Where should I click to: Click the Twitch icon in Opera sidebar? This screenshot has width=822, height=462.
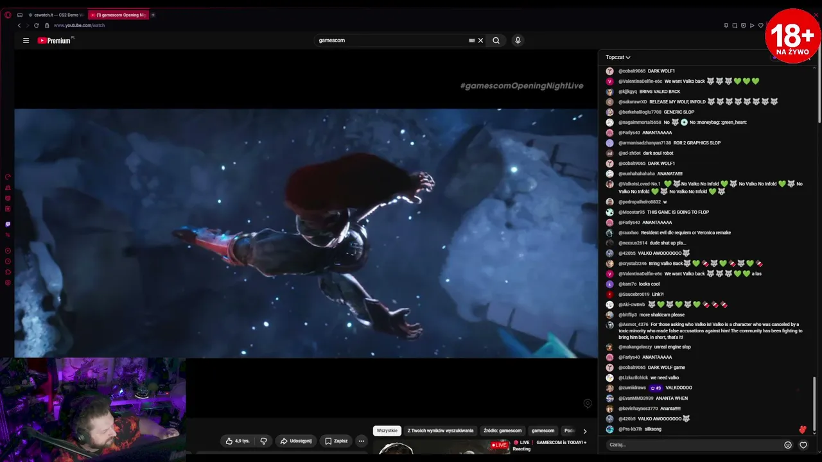pyautogui.click(x=8, y=224)
